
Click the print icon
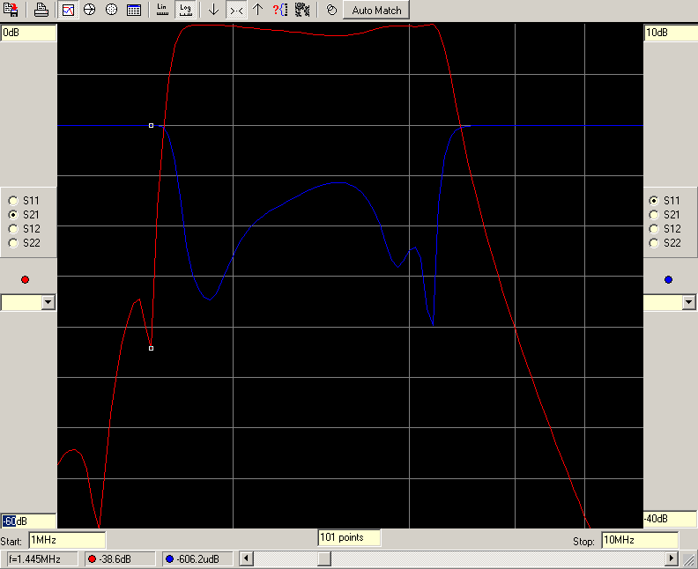[41, 10]
